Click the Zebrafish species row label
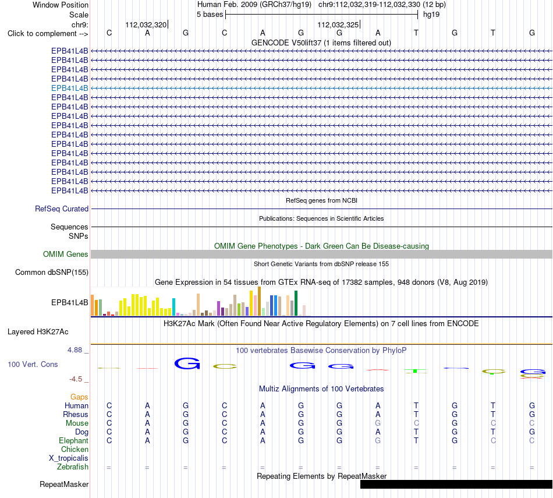Image resolution: width=553 pixels, height=498 pixels. 73,467
